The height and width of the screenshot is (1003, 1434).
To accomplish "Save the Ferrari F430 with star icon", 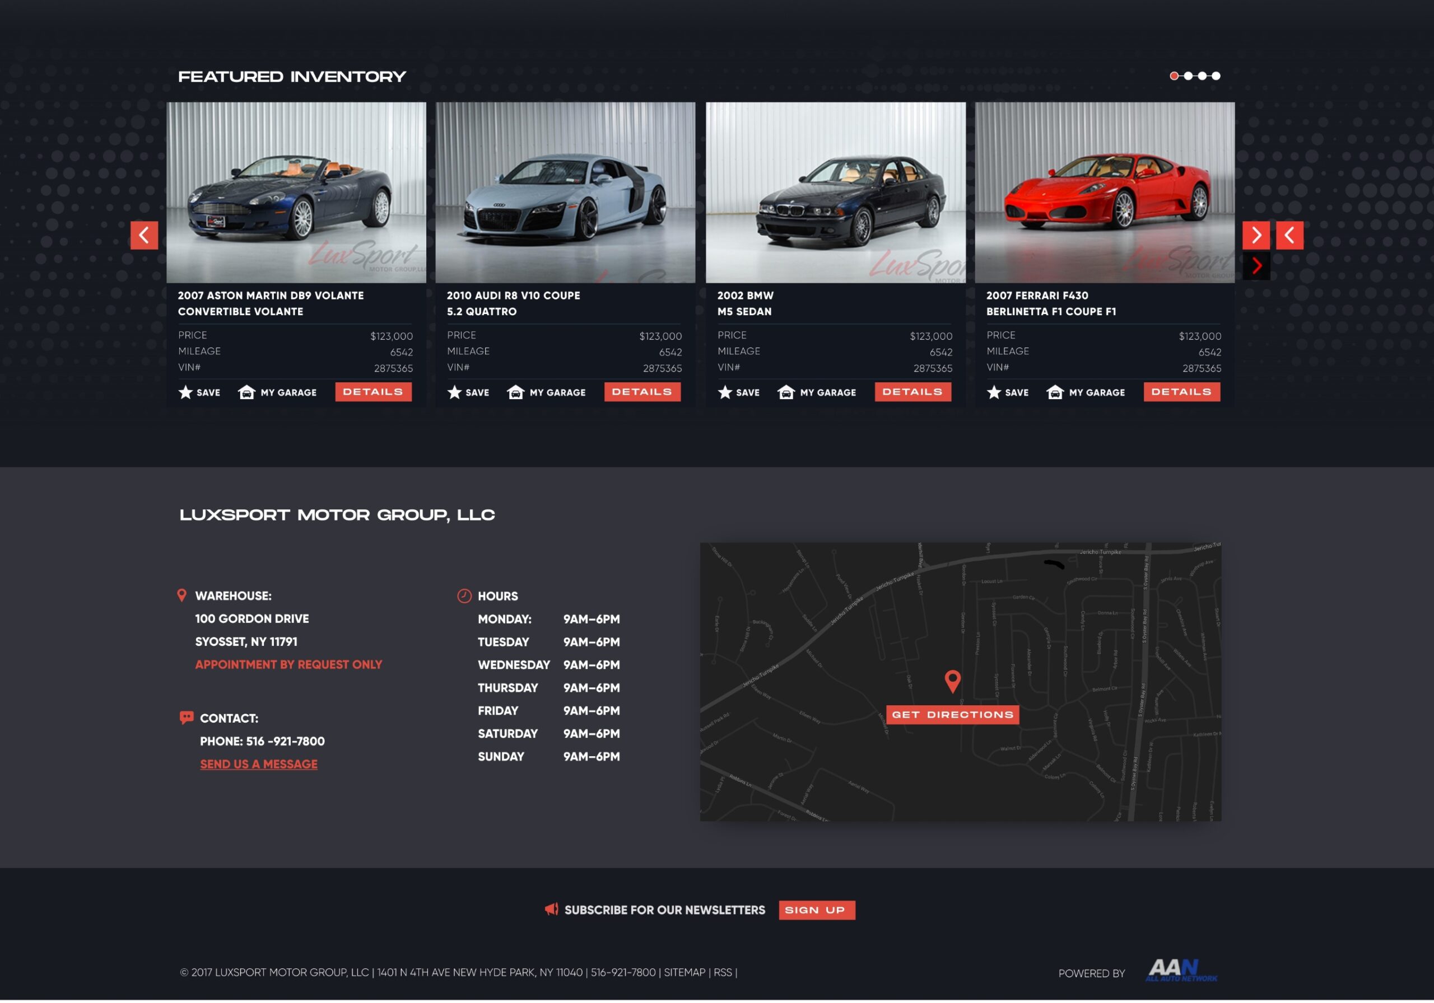I will pos(1008,392).
